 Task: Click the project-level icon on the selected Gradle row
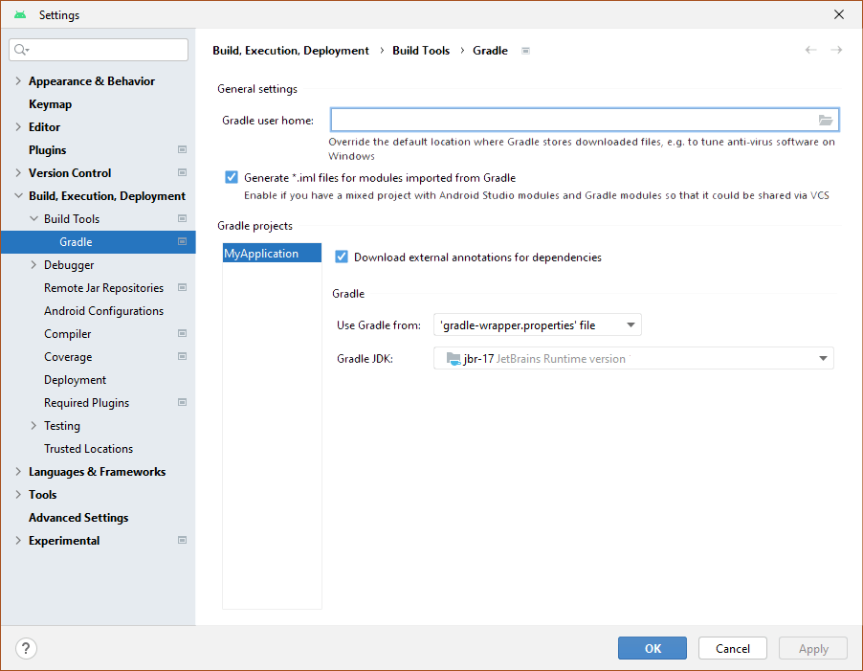(x=182, y=241)
